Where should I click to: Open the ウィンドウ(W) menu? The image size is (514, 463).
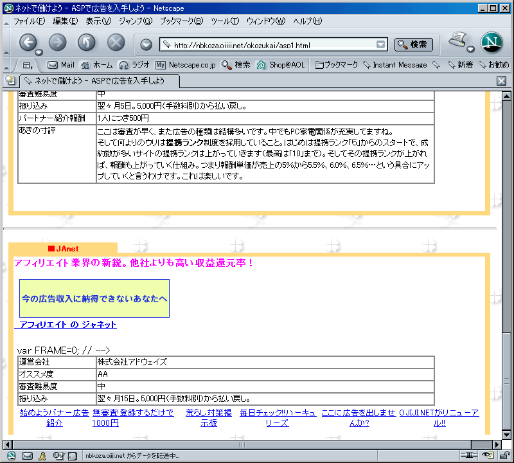click(x=266, y=21)
